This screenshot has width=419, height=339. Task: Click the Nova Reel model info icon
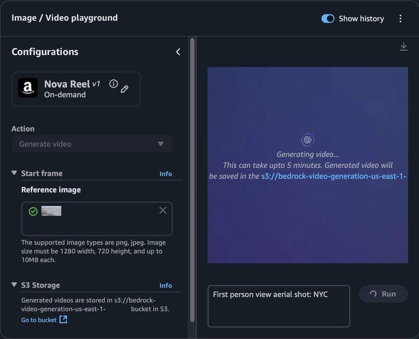point(113,84)
